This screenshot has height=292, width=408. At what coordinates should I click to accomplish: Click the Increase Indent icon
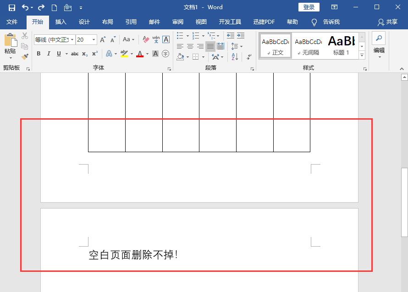[x=241, y=36]
